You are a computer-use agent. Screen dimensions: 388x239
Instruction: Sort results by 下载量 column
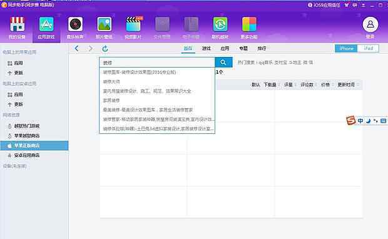pos(270,84)
